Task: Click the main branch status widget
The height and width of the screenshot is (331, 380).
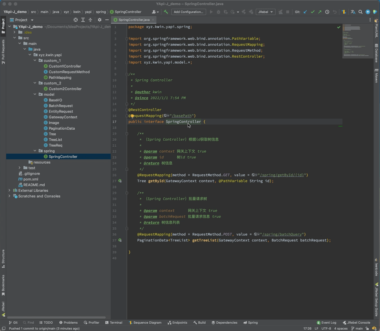Action: (x=357, y=328)
